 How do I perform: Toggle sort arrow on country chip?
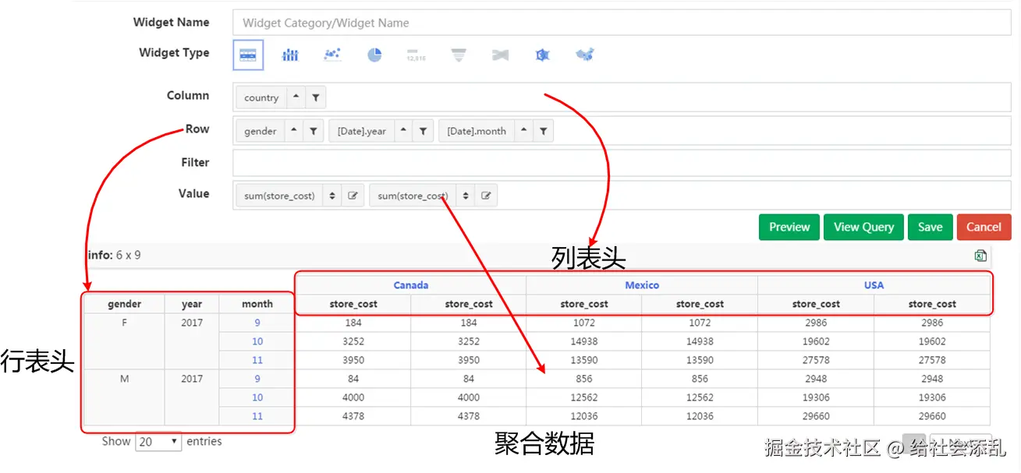[296, 98]
